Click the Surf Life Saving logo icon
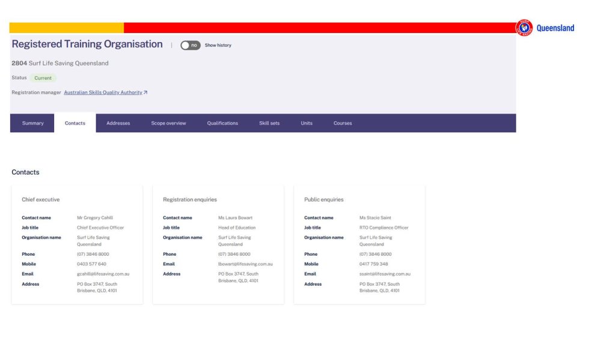 [524, 28]
